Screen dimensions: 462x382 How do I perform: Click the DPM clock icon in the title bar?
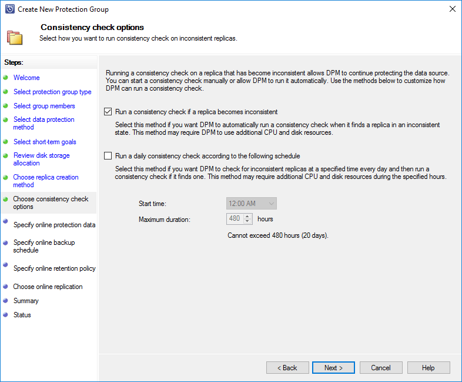pos(10,9)
